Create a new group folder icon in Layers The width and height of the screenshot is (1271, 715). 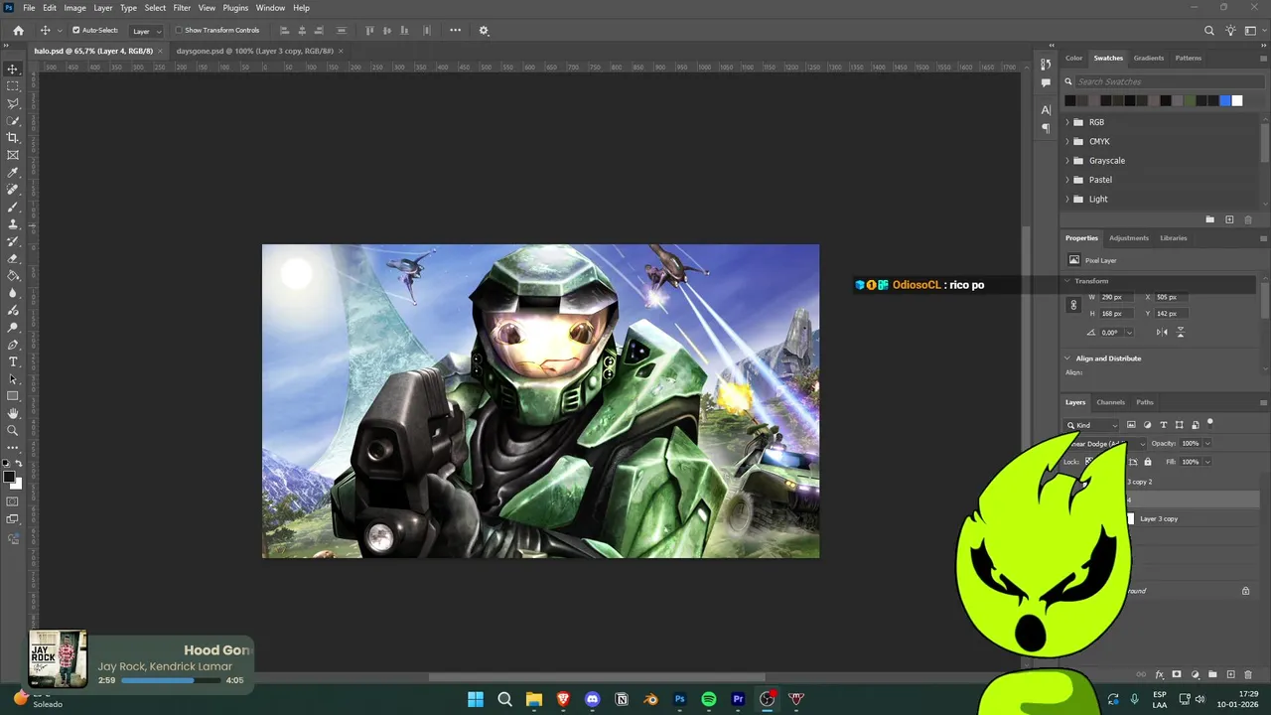pyautogui.click(x=1212, y=674)
